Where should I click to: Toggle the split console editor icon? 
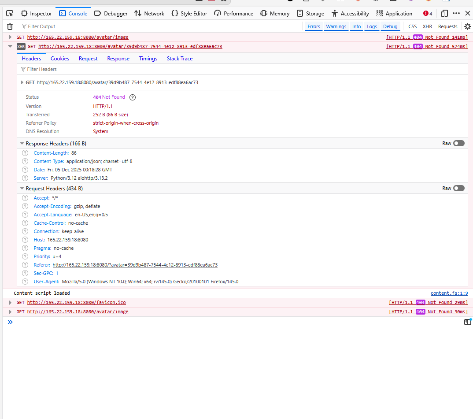[x=467, y=322]
